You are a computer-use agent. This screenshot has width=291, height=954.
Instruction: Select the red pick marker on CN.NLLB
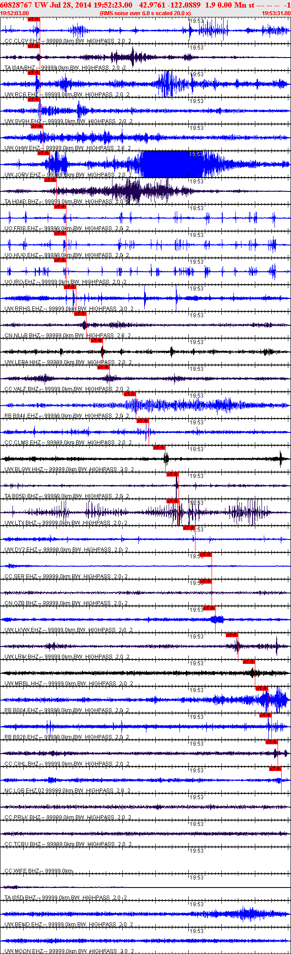80,314
